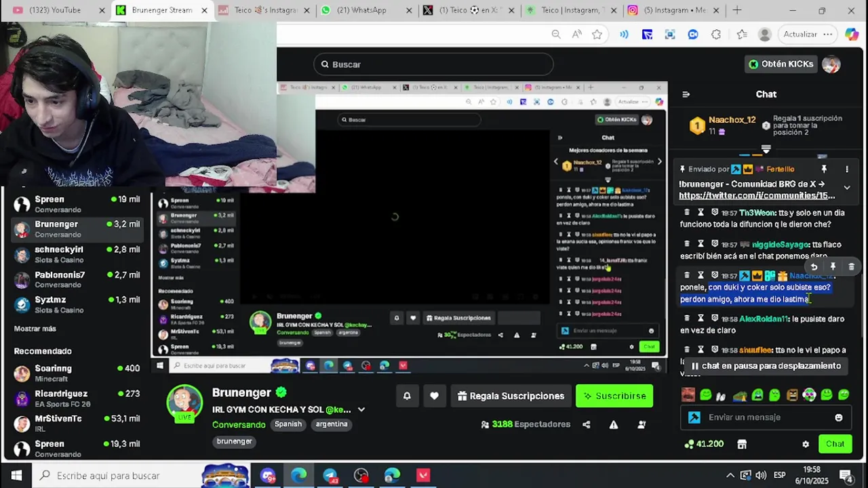Open the favorites list icon in the toolbar
Image resolution: width=868 pixels, height=488 pixels.
(742, 35)
